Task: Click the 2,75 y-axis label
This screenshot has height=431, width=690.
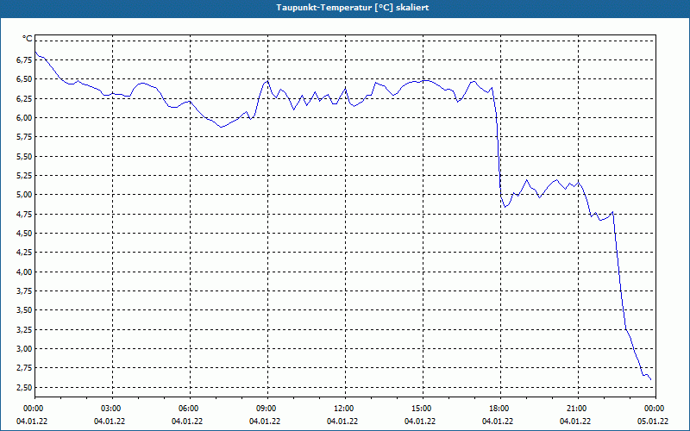Action: point(24,368)
